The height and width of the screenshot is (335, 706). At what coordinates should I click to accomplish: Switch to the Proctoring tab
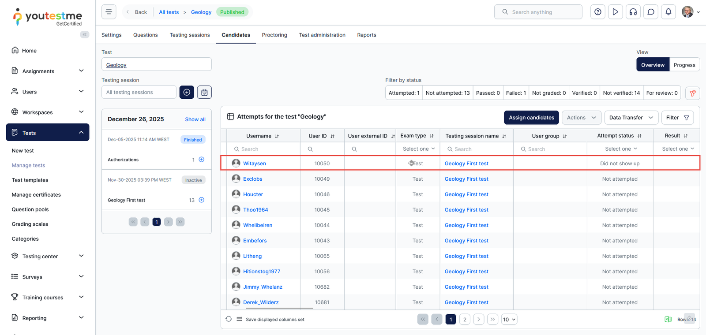(x=274, y=35)
